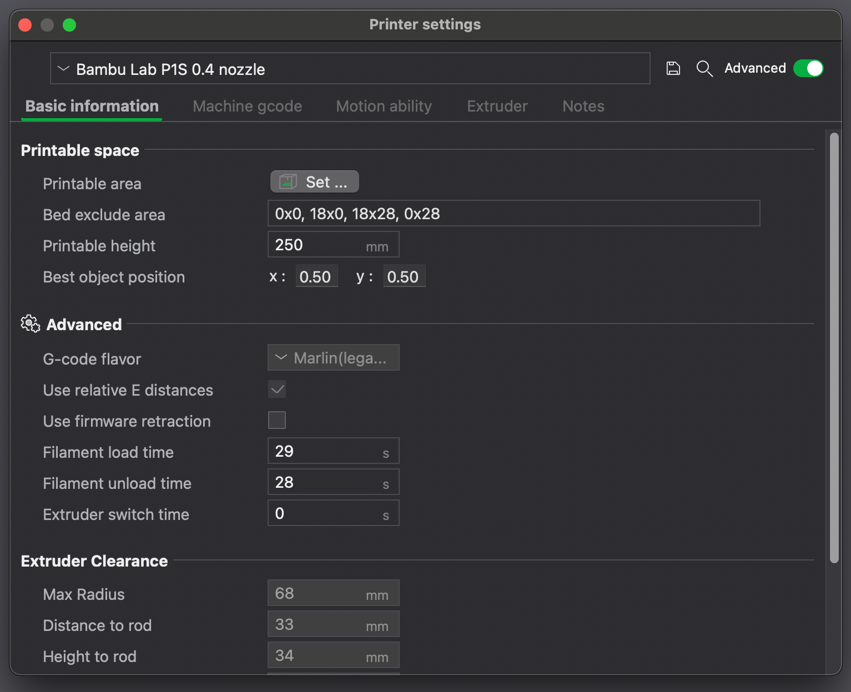Click the Advanced section gear icon
This screenshot has height=692, width=851.
31,324
